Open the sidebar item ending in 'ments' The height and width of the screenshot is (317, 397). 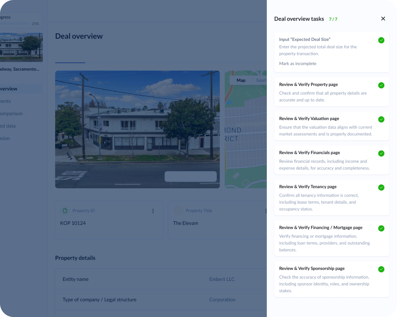[5, 101]
